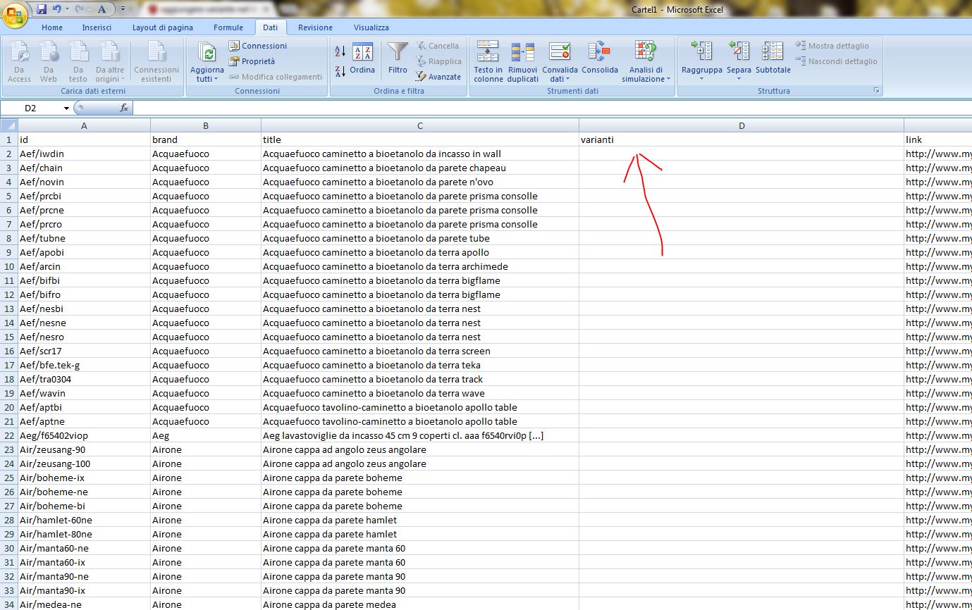Image resolution: width=972 pixels, height=610 pixels.
Task: Open data range Proprietà
Action: (252, 61)
